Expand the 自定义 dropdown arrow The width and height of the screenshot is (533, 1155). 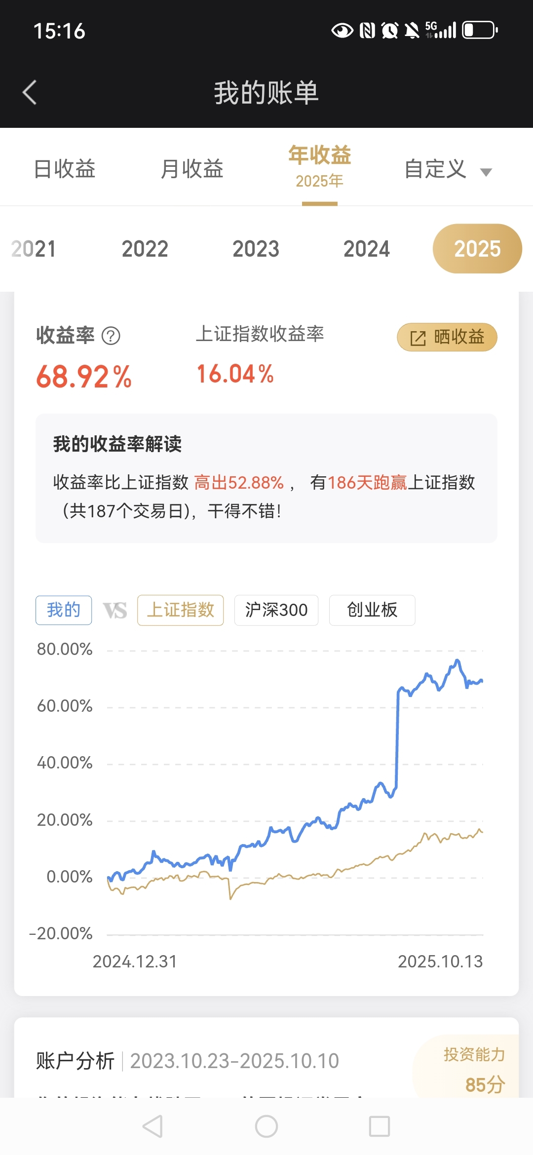(x=486, y=172)
